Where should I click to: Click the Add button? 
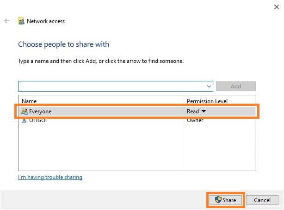pos(235,86)
